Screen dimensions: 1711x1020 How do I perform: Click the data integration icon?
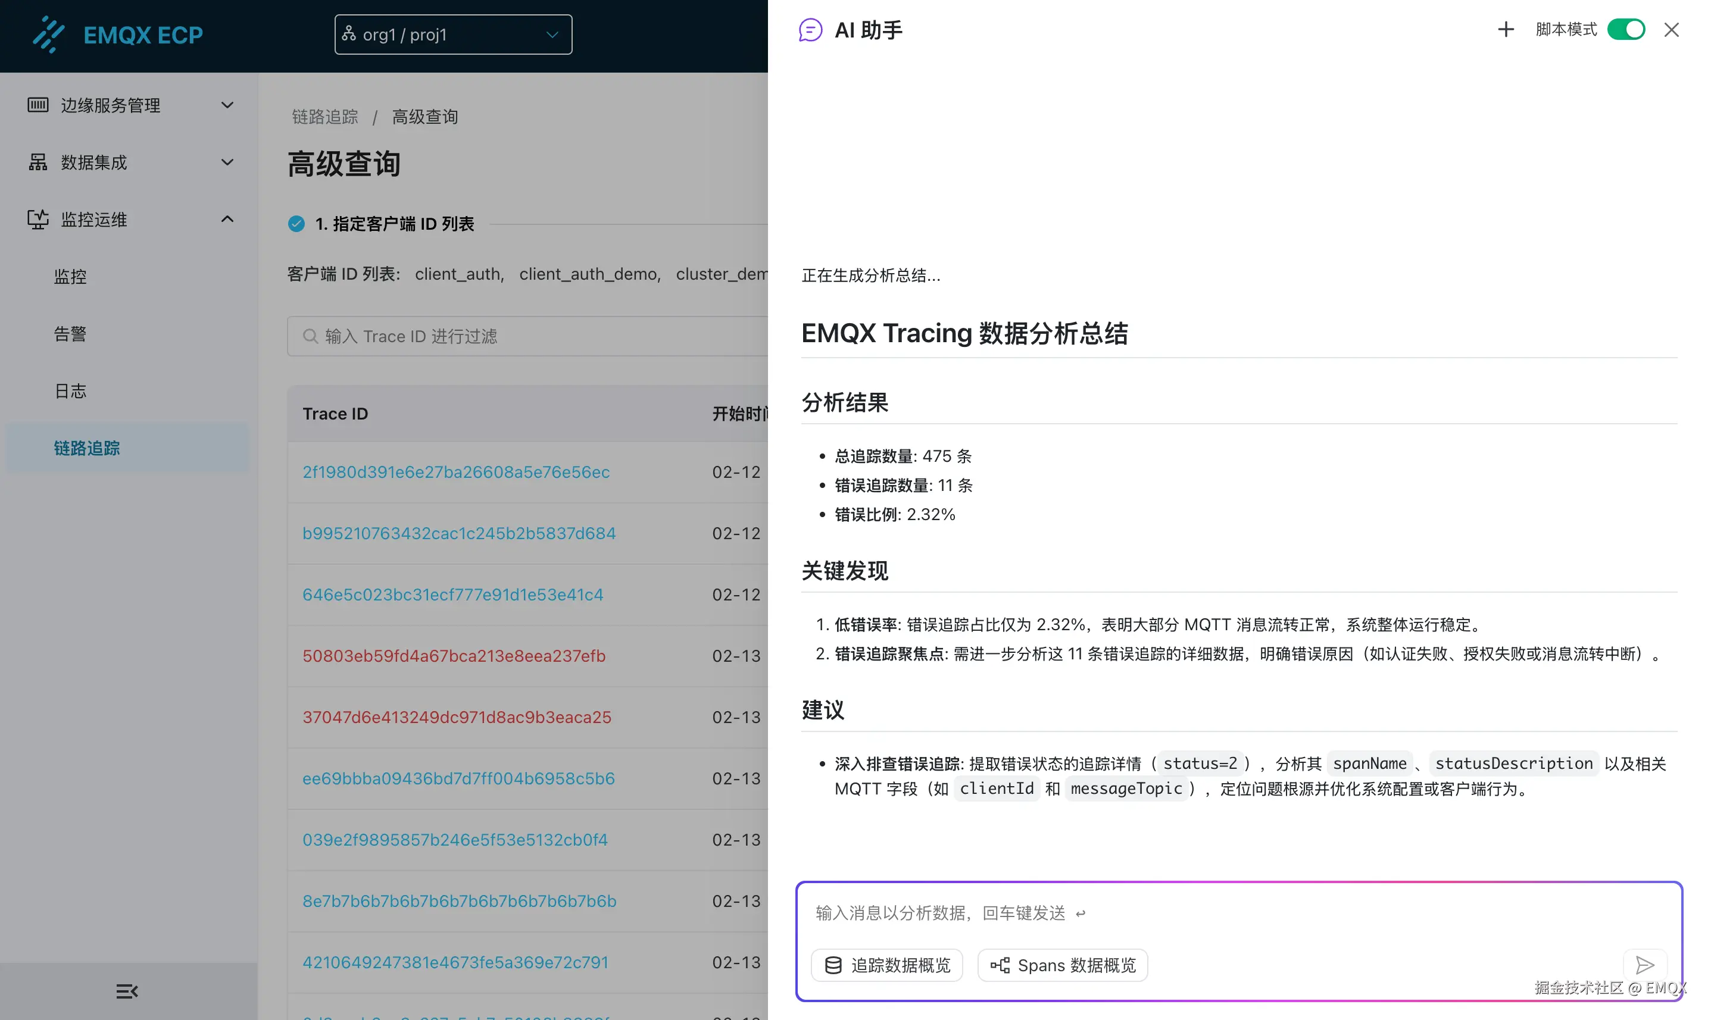(x=38, y=162)
